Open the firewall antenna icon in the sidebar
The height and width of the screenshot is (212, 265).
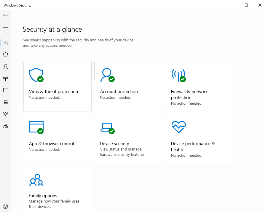tap(6, 78)
